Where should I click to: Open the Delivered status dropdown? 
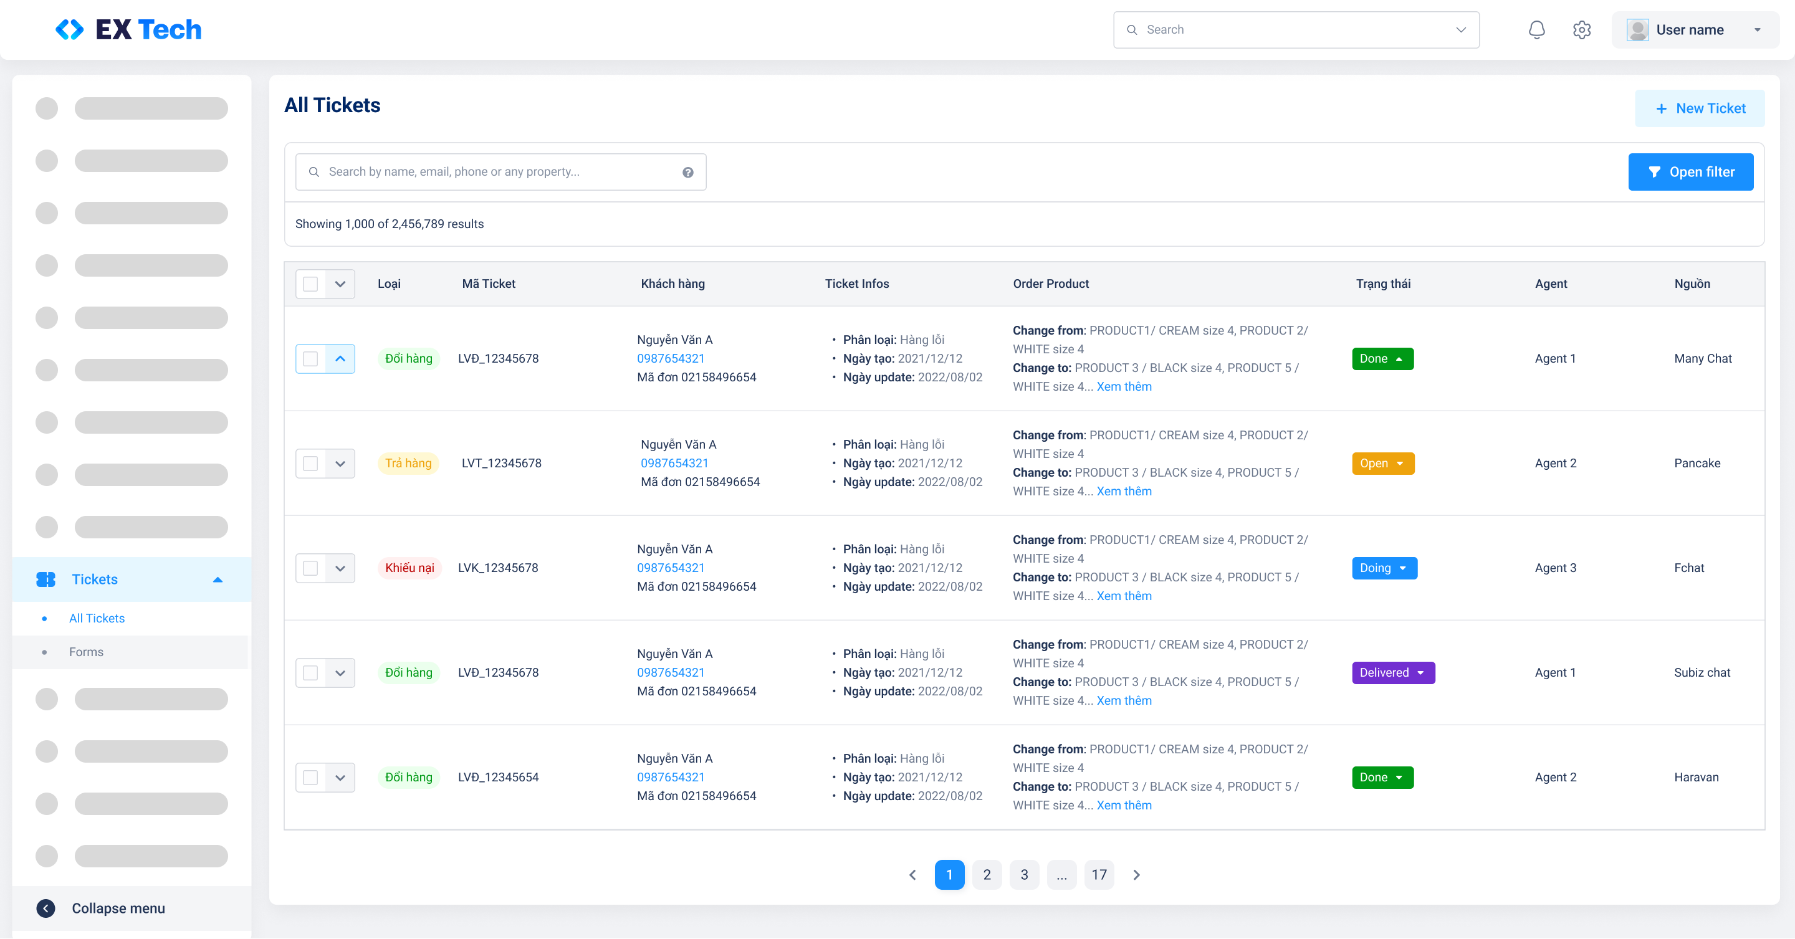pyautogui.click(x=1394, y=673)
